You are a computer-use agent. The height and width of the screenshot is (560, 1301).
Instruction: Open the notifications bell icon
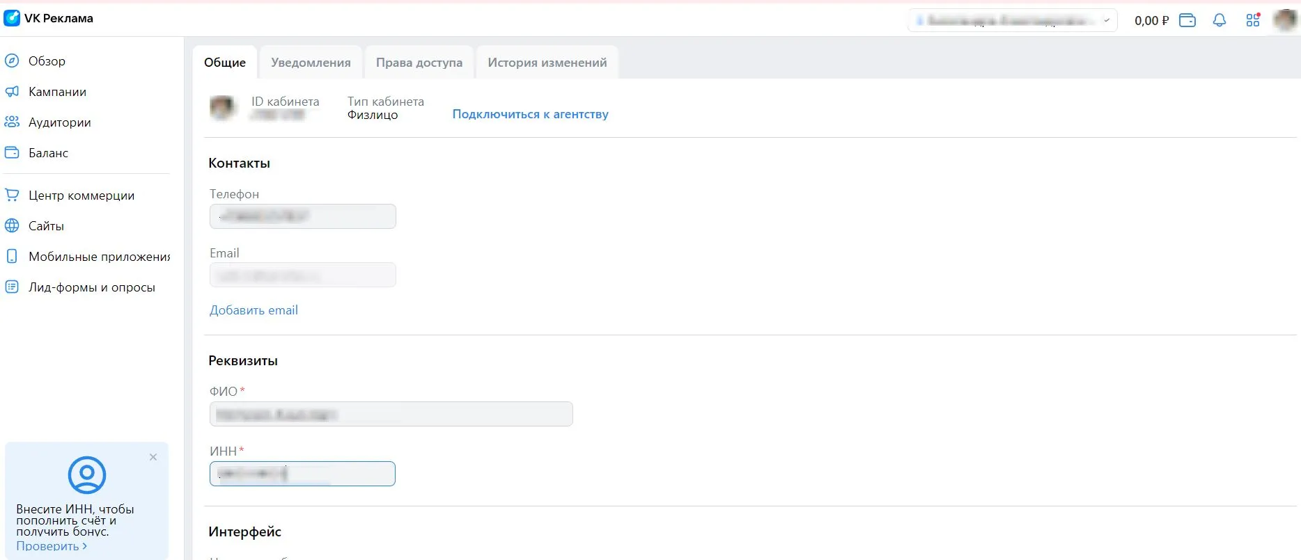1219,20
